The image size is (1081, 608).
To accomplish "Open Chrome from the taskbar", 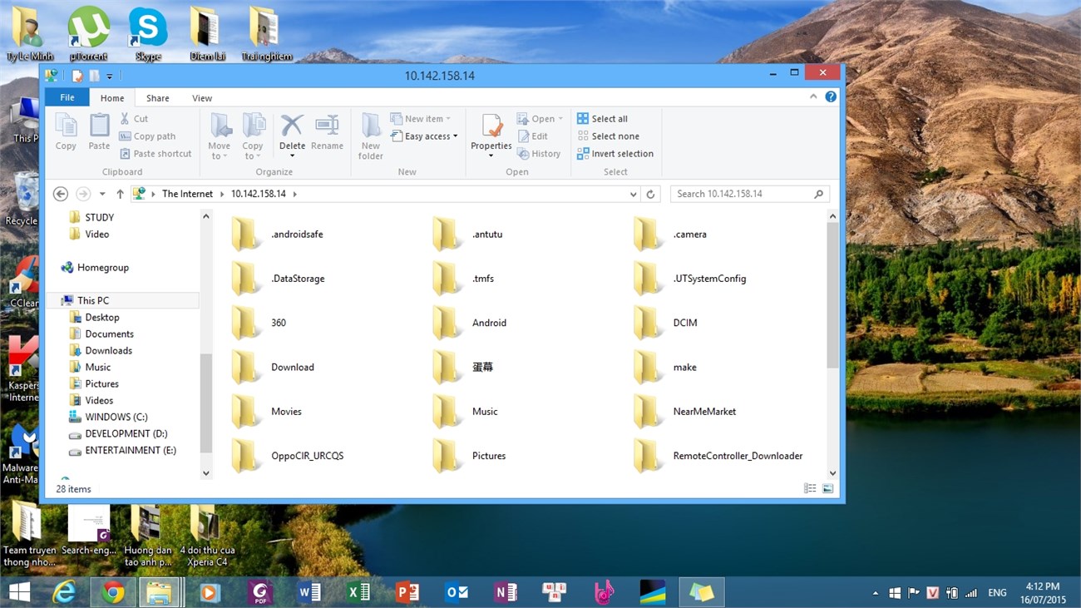I will coord(113,592).
